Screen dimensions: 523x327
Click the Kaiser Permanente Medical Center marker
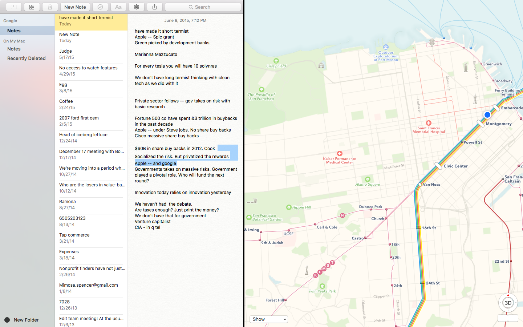(x=340, y=154)
